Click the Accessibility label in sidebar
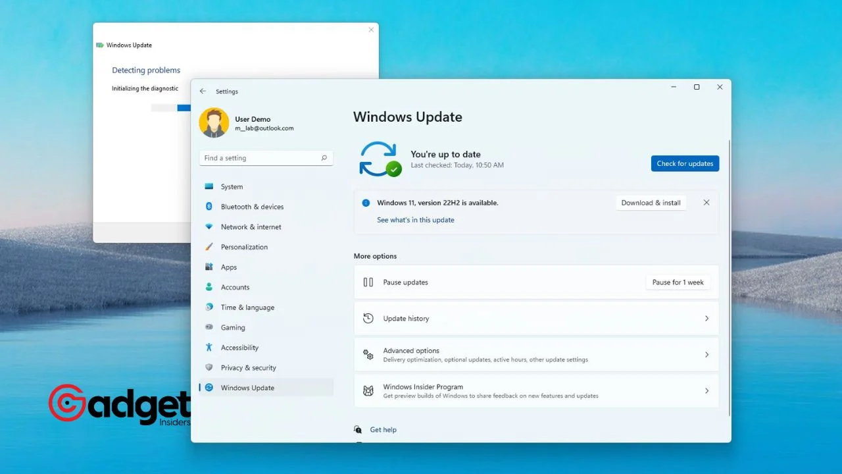Viewport: 842px width, 474px height. [240, 348]
